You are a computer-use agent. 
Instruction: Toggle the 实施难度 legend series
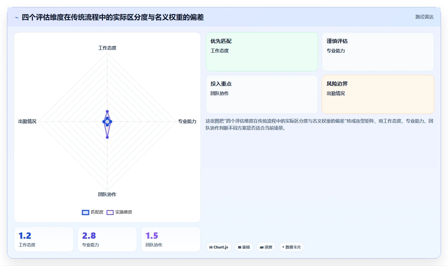(x=119, y=212)
